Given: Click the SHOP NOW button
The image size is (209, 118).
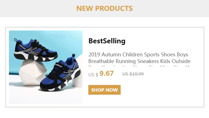Looking at the screenshot, I should [x=104, y=90].
